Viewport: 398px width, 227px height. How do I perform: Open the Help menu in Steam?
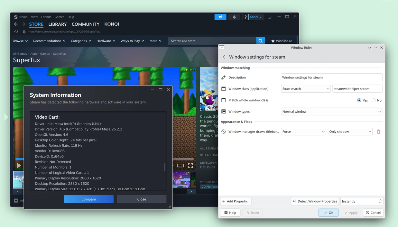(x=71, y=17)
